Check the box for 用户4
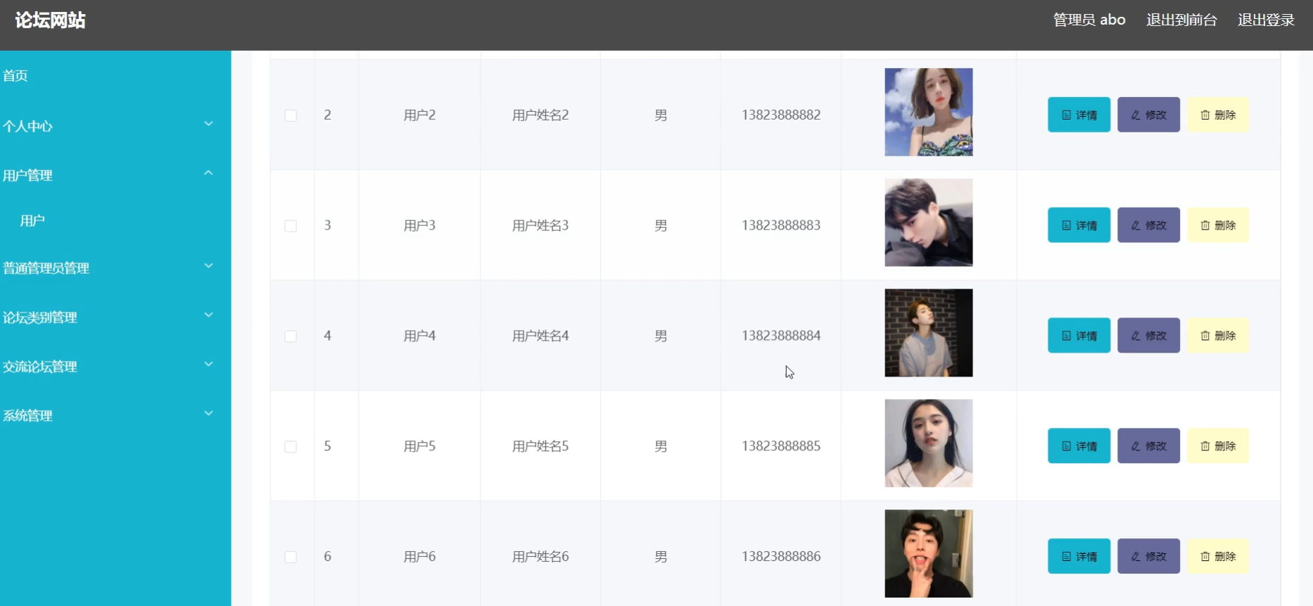1313x606 pixels. coord(291,336)
